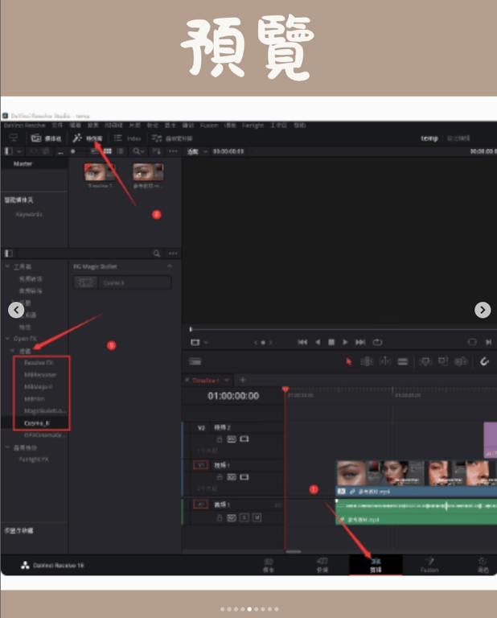The height and width of the screenshot is (618, 497).
Task: Click the Play forward button
Action: 345,342
